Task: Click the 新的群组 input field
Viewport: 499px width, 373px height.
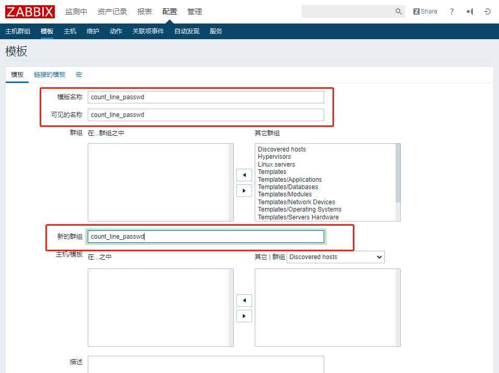Action: tap(206, 237)
